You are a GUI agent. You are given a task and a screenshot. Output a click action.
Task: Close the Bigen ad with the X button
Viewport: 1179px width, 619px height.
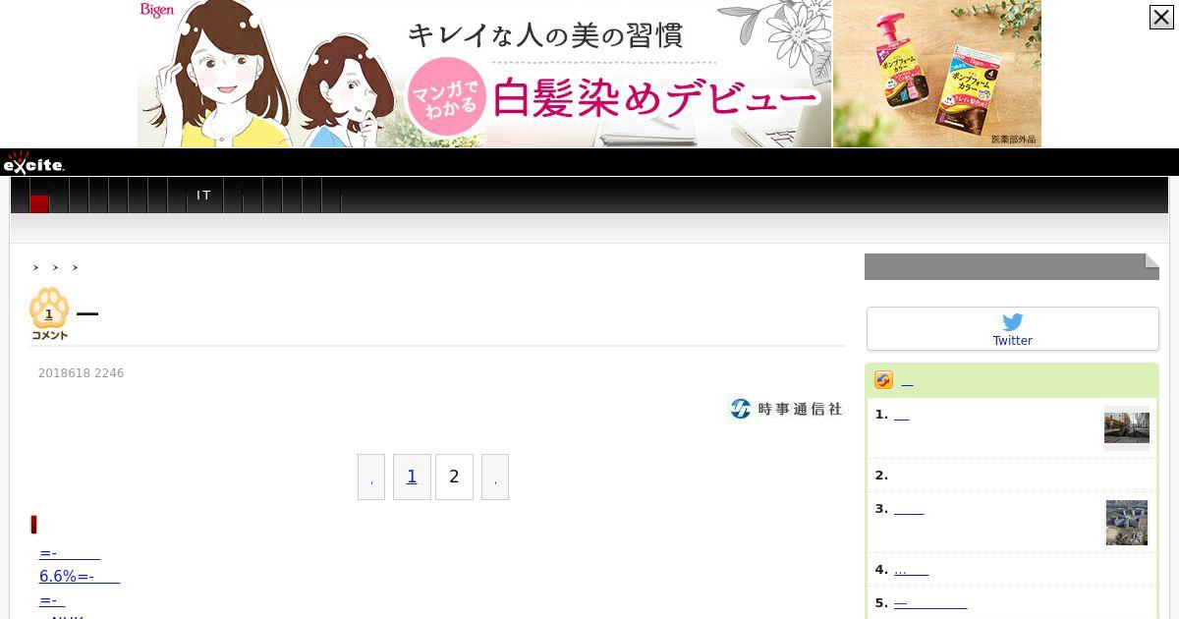pyautogui.click(x=1161, y=17)
